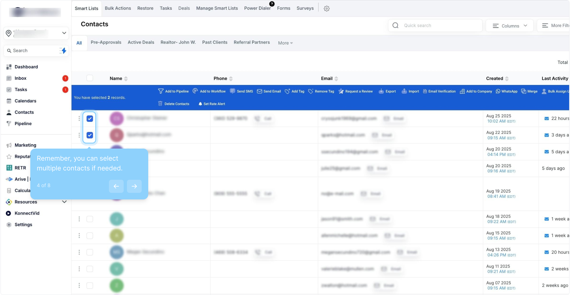Viewport: 570px width, 295px height.
Task: Check the Aug 18 2025 contact row checkbox
Action: (x=90, y=219)
